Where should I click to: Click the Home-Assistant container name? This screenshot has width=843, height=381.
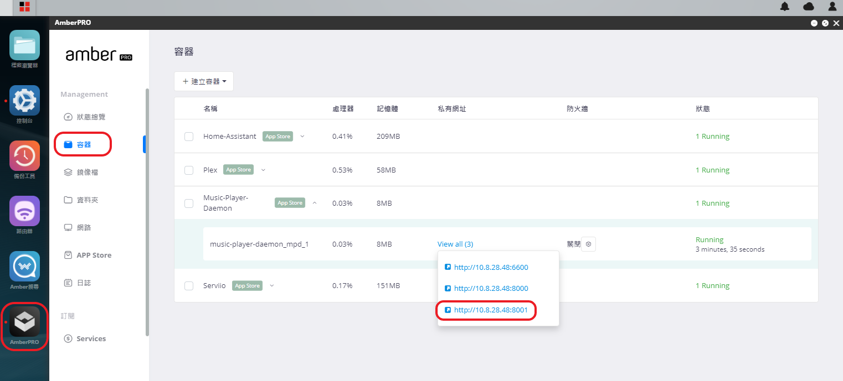[230, 136]
